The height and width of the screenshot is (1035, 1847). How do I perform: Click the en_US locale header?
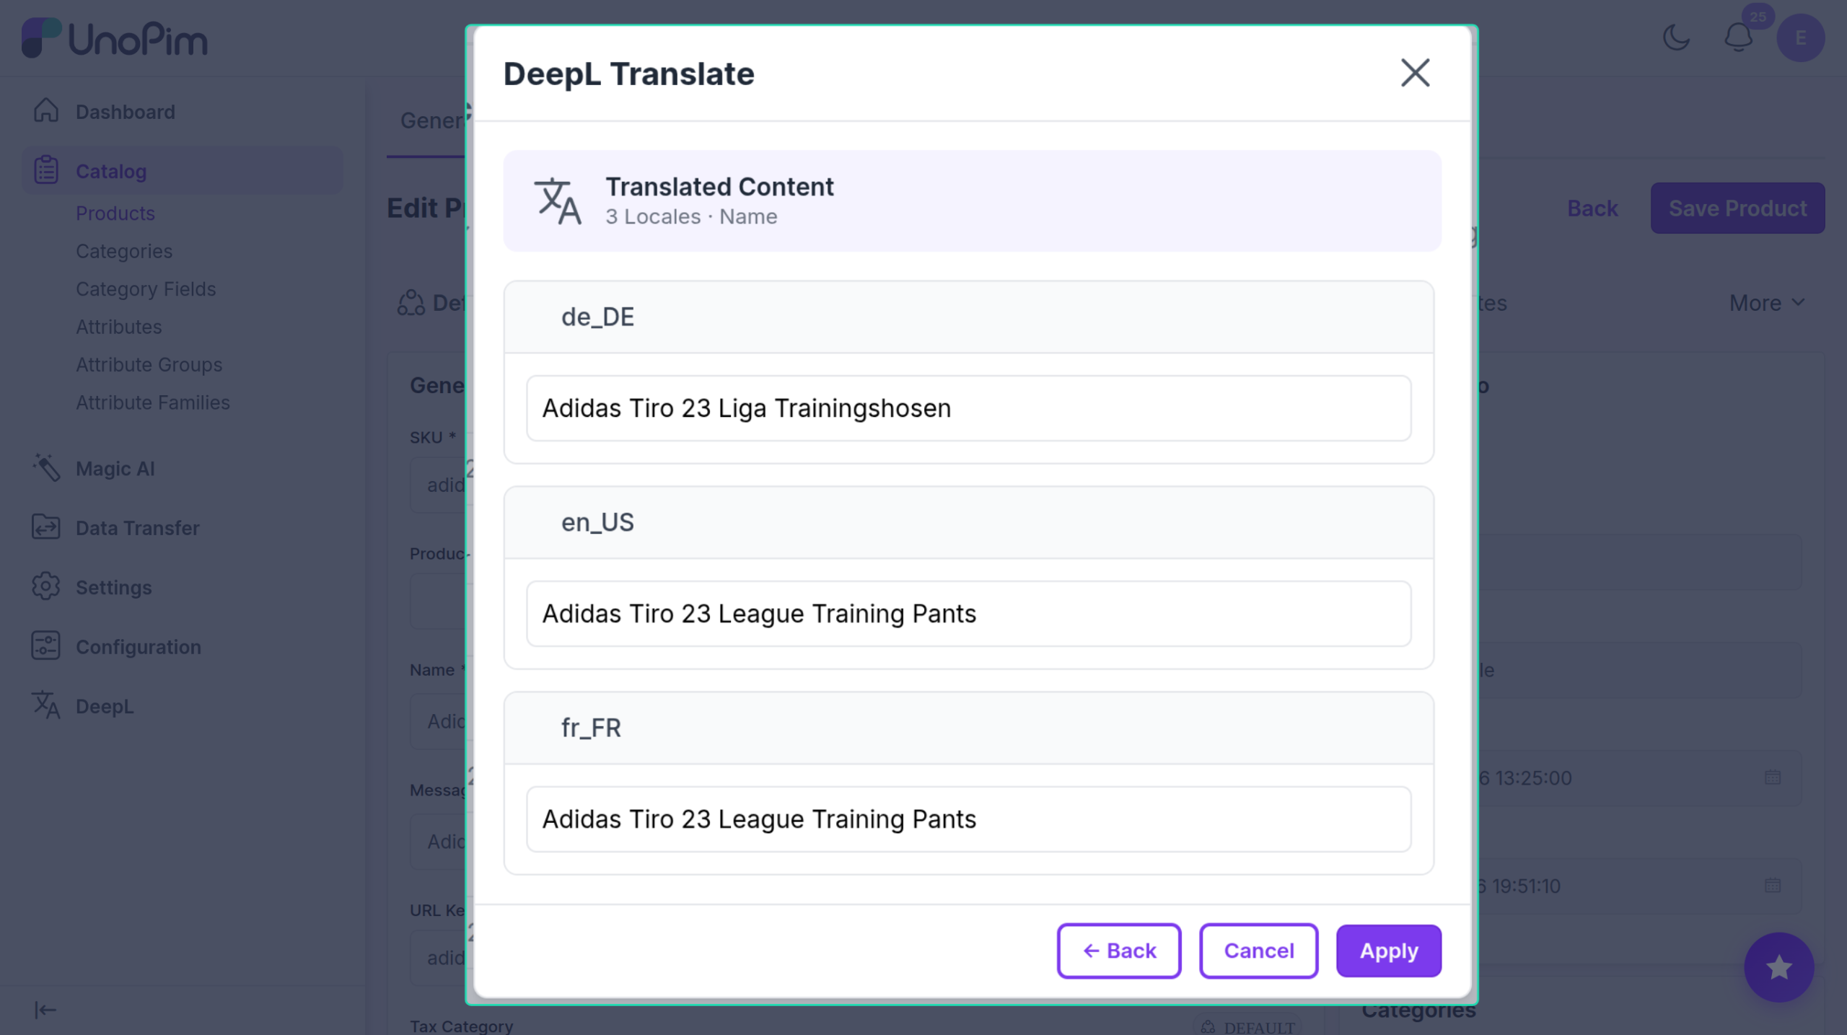pyautogui.click(x=968, y=523)
